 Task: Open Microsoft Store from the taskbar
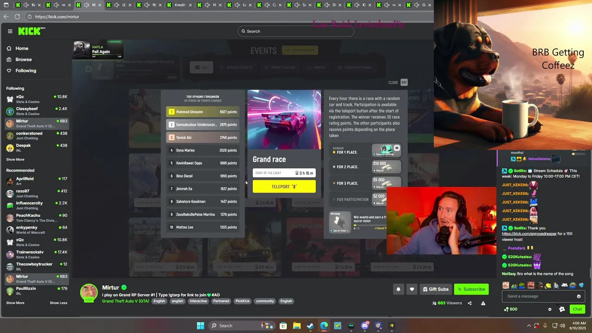pyautogui.click(x=283, y=326)
